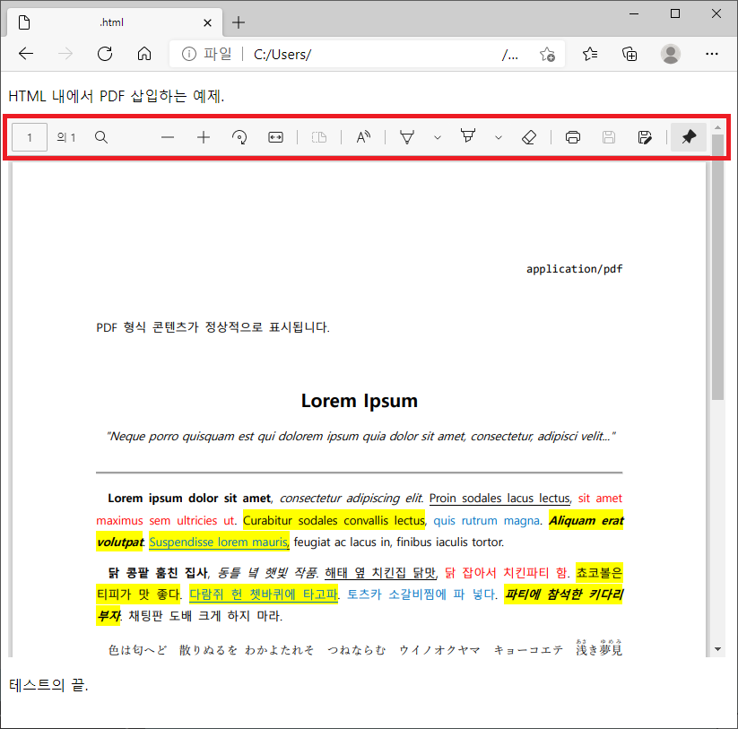The height and width of the screenshot is (729, 738).
Task: Open the browser settings ellipsis menu
Action: [x=712, y=54]
